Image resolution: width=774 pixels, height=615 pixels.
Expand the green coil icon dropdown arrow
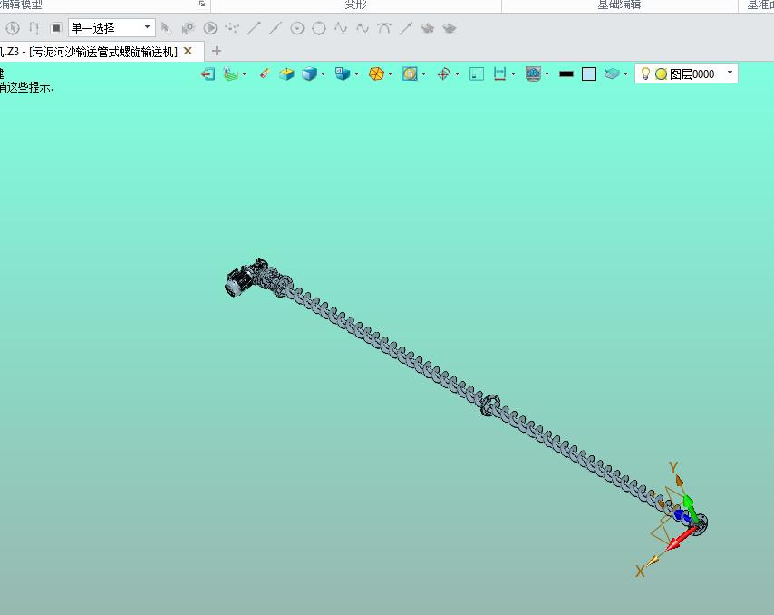(245, 74)
